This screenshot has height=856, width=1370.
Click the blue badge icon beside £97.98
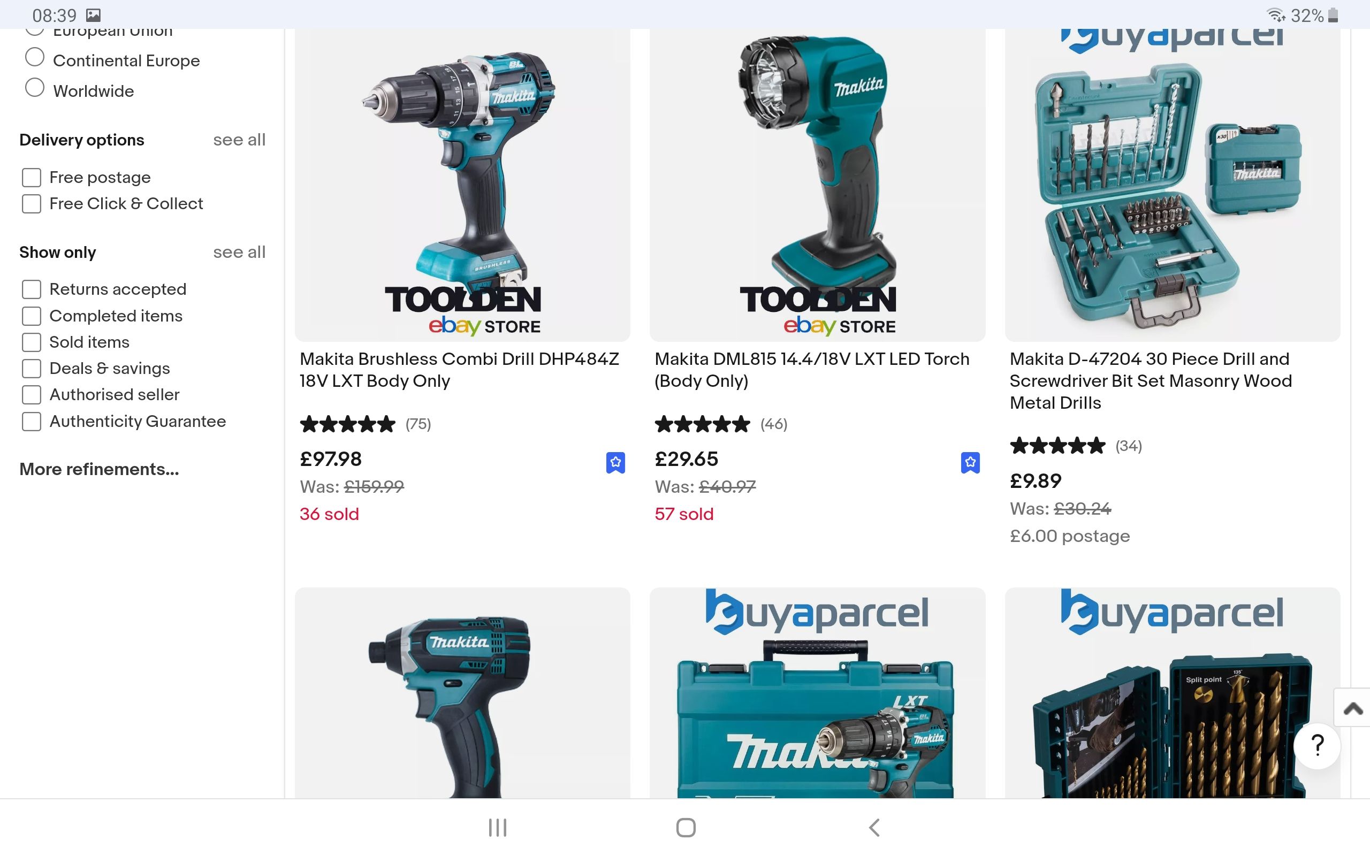(x=615, y=463)
